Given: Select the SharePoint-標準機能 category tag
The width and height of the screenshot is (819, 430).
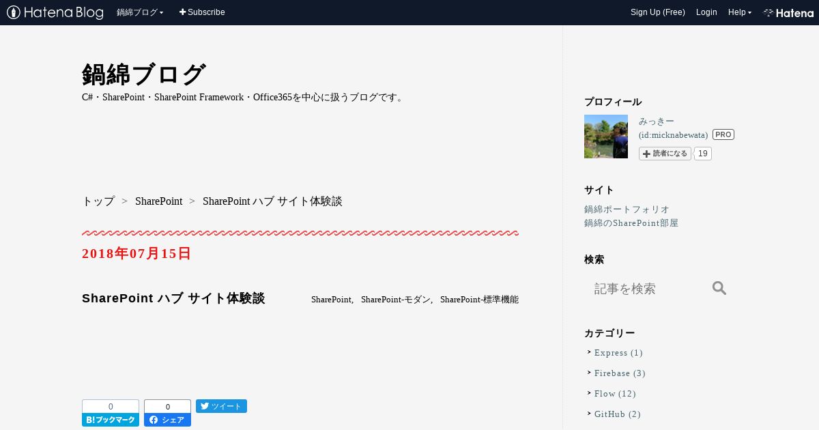Looking at the screenshot, I should tap(479, 300).
